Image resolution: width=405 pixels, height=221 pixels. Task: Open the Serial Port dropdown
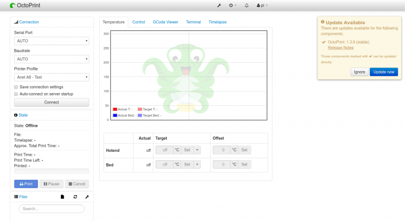click(x=52, y=41)
